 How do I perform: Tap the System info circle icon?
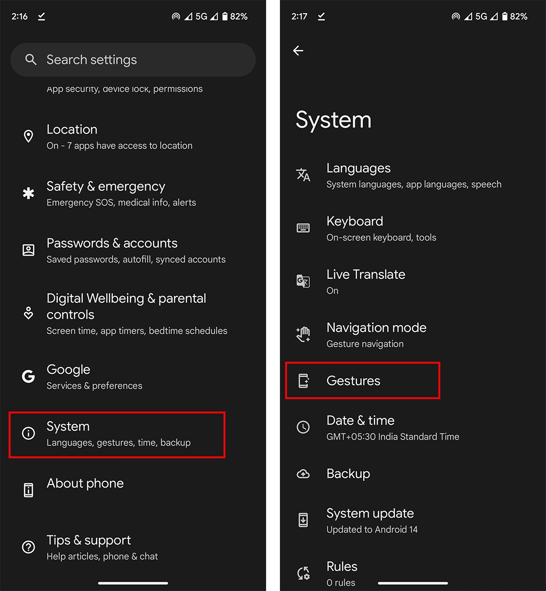(x=29, y=433)
